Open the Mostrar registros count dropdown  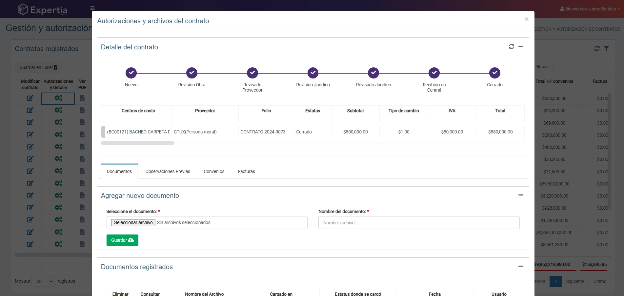pos(43,281)
